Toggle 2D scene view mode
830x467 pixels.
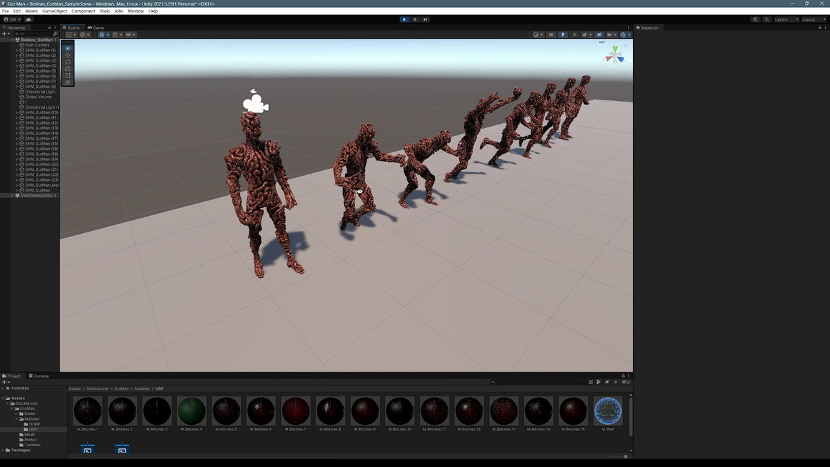pyautogui.click(x=551, y=35)
